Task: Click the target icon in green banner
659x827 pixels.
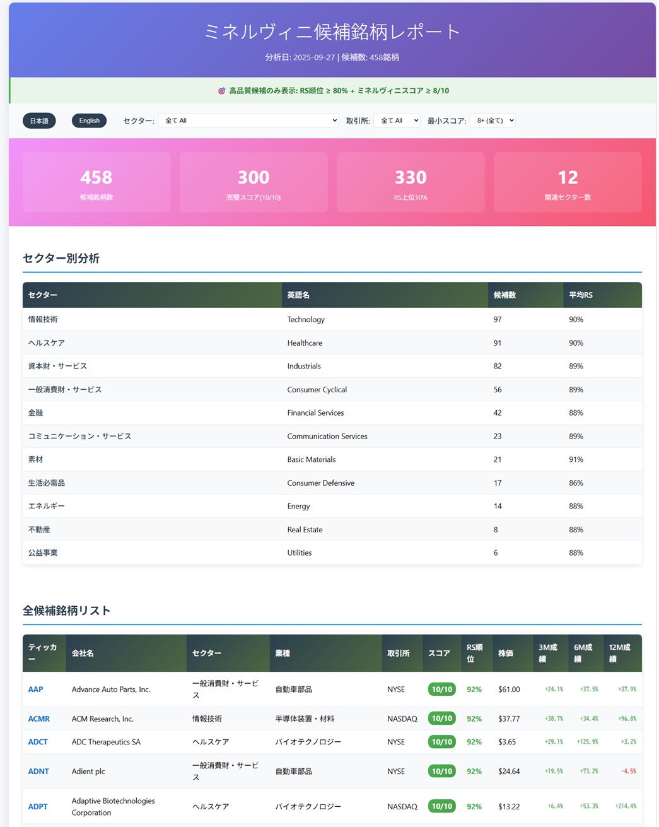Action: click(221, 91)
